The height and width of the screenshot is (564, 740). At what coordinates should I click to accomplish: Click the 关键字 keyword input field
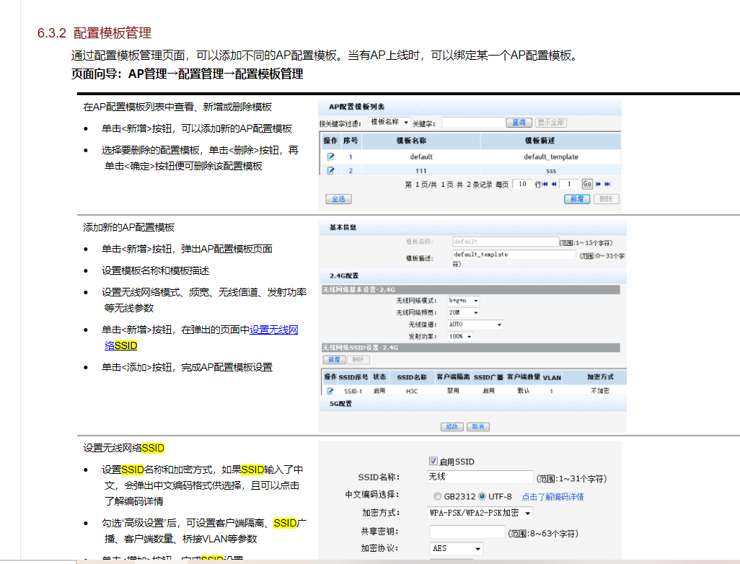474,123
